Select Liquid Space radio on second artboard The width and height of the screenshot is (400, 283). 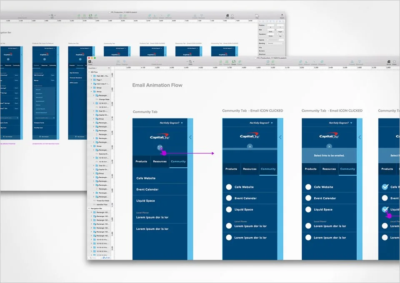pyautogui.click(x=229, y=209)
